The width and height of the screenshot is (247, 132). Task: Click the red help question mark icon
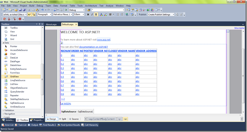tap(20, 19)
